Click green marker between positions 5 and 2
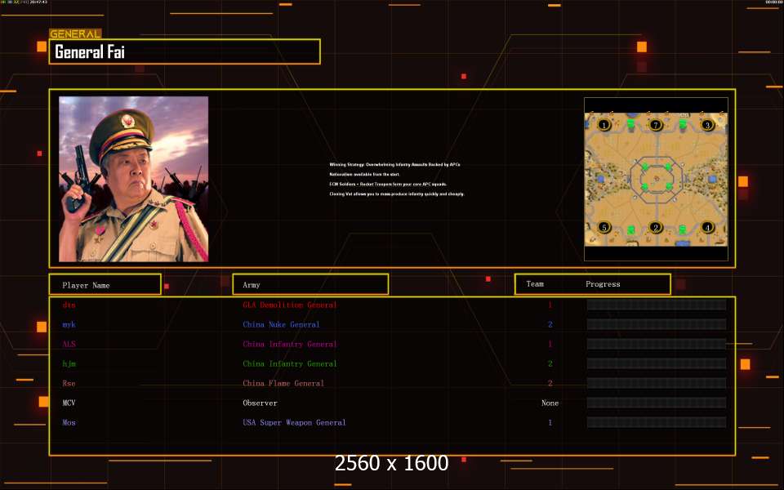This screenshot has width=784, height=490. pos(631,230)
